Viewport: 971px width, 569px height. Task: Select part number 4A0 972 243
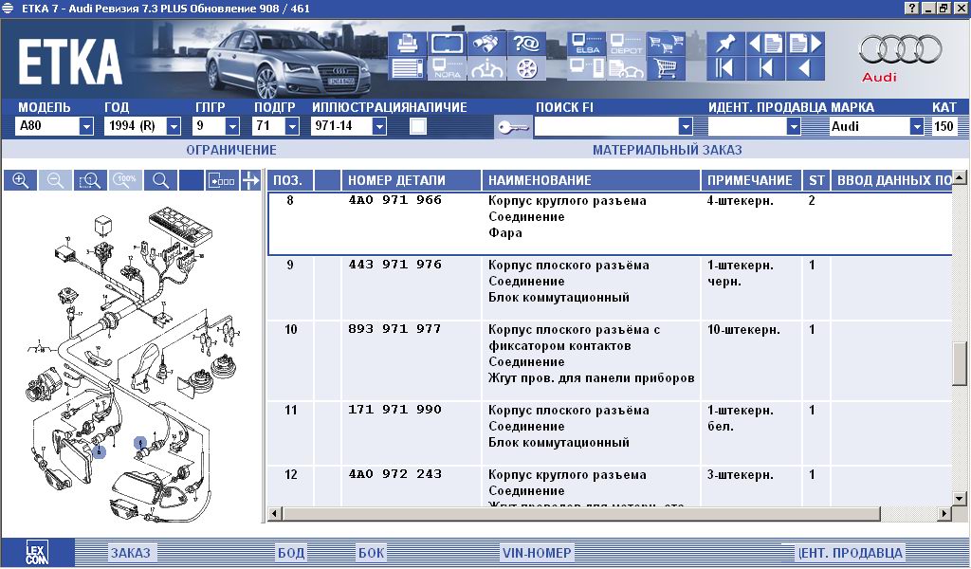click(395, 473)
